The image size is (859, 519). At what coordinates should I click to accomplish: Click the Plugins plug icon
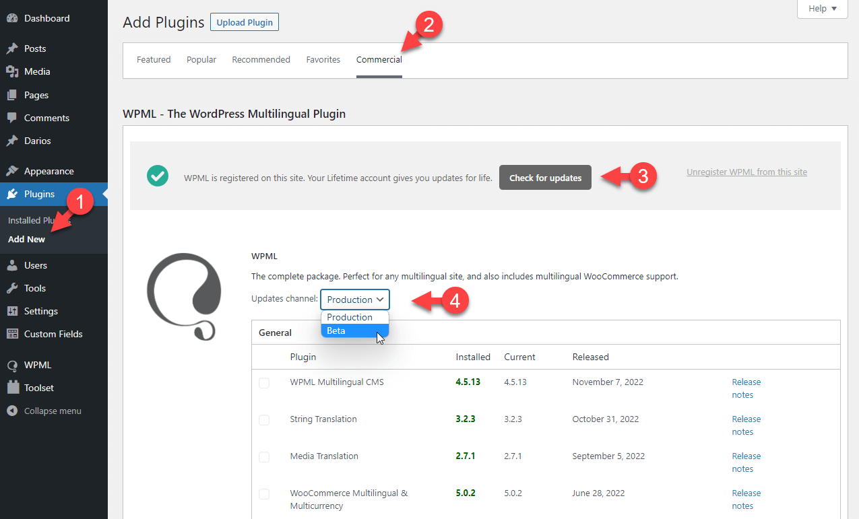click(x=12, y=194)
